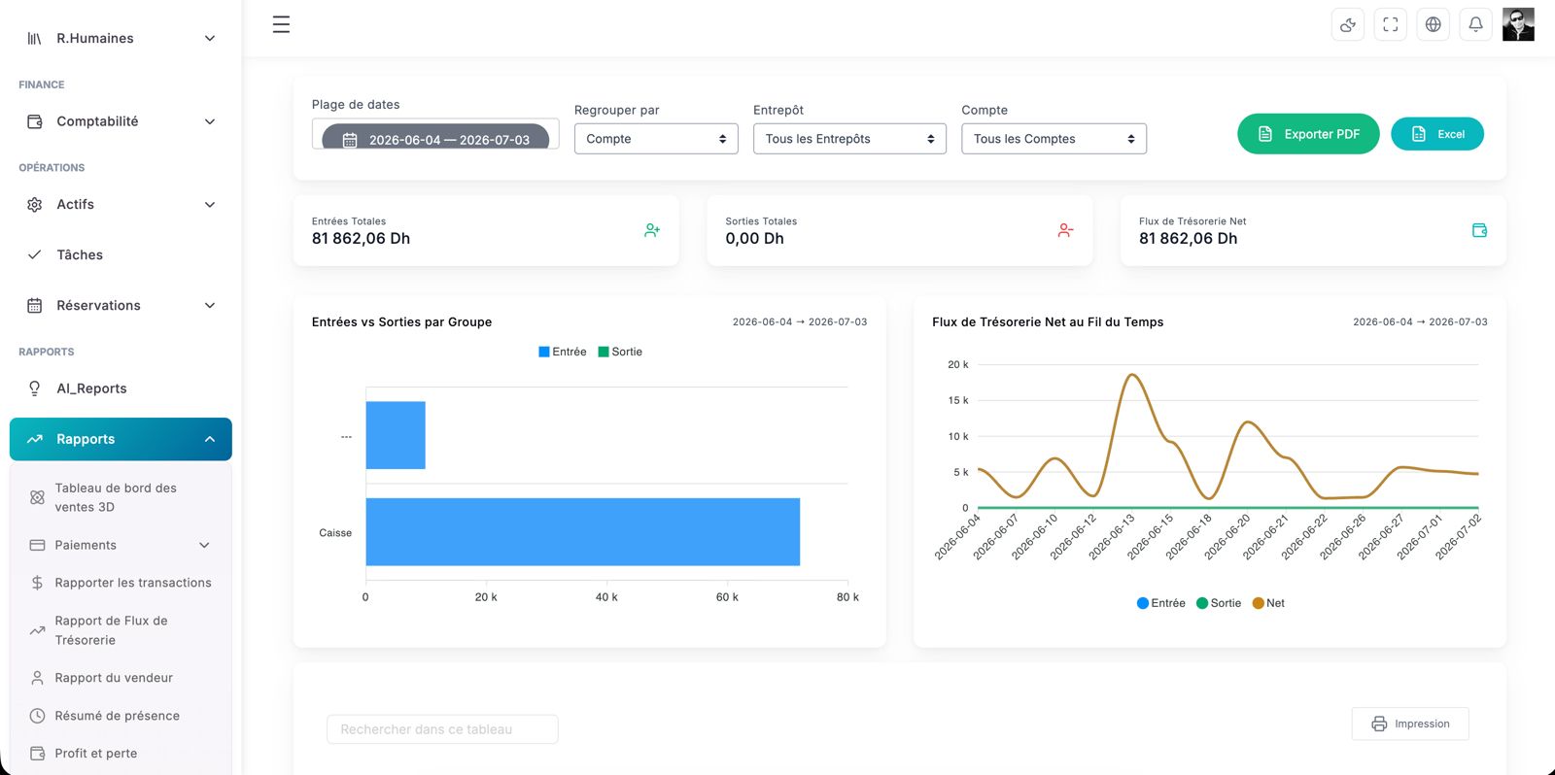Open Rapport de Flux de Trésorerie
The image size is (1555, 775).
coord(121,630)
